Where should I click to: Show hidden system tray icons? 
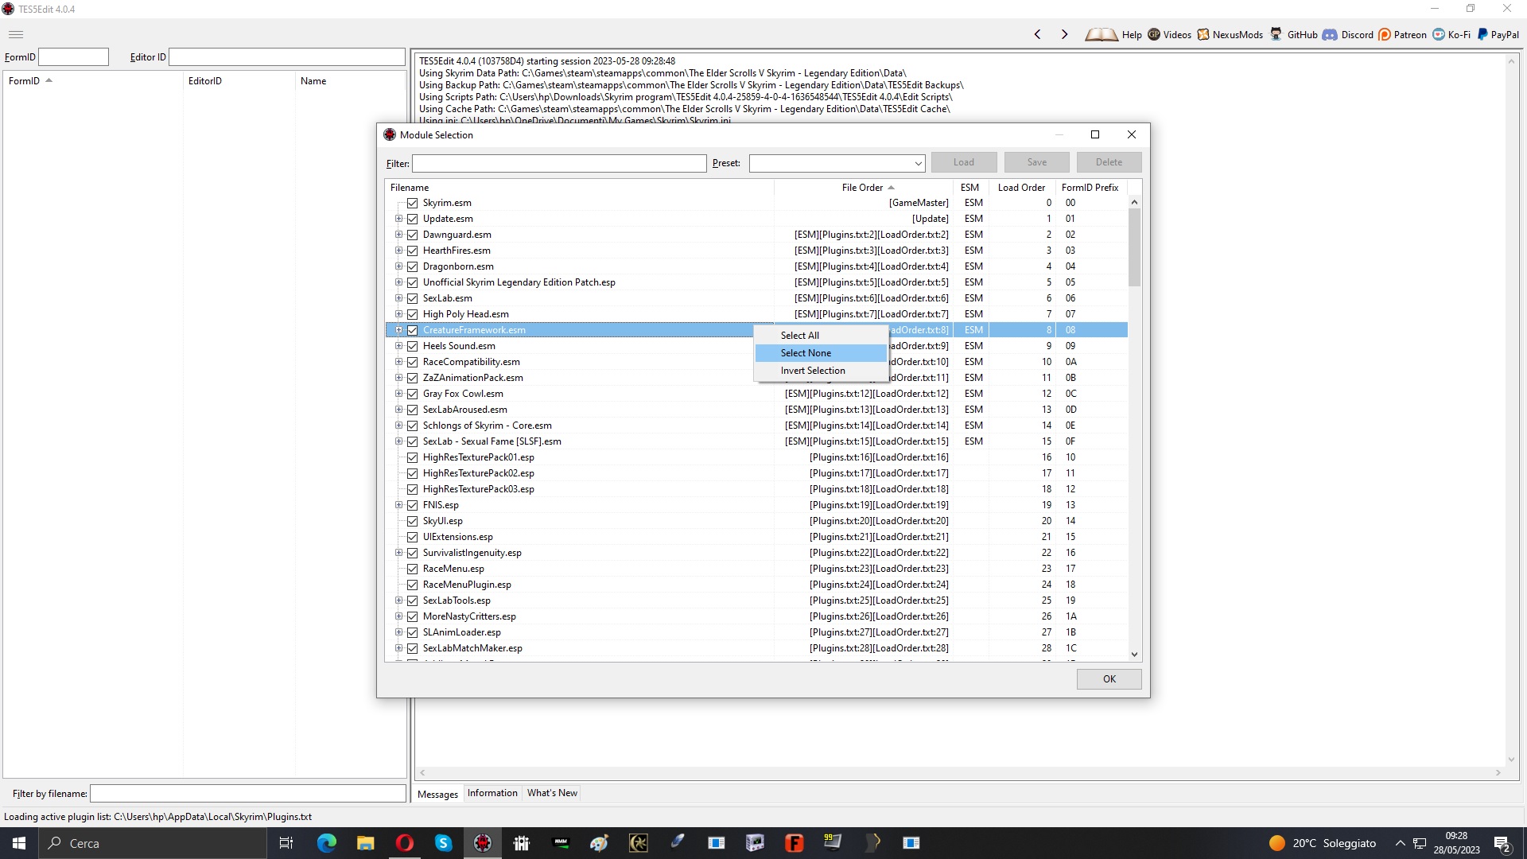(1401, 843)
